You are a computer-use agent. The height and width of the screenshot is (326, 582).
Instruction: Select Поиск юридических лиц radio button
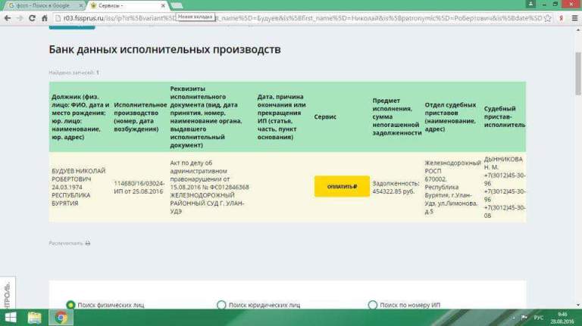pyautogui.click(x=221, y=305)
